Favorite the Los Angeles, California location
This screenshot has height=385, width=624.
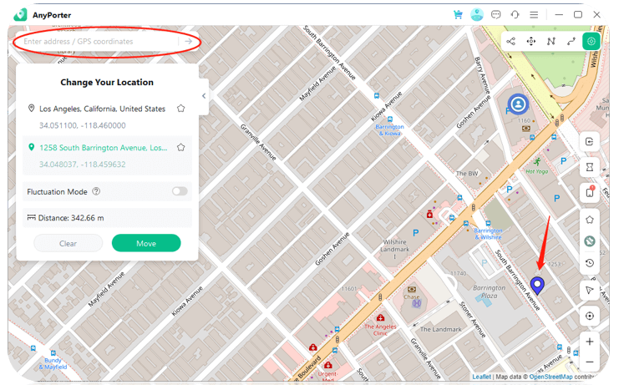181,109
